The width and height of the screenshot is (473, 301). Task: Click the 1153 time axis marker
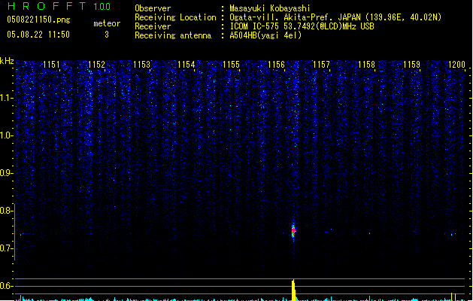[141, 65]
